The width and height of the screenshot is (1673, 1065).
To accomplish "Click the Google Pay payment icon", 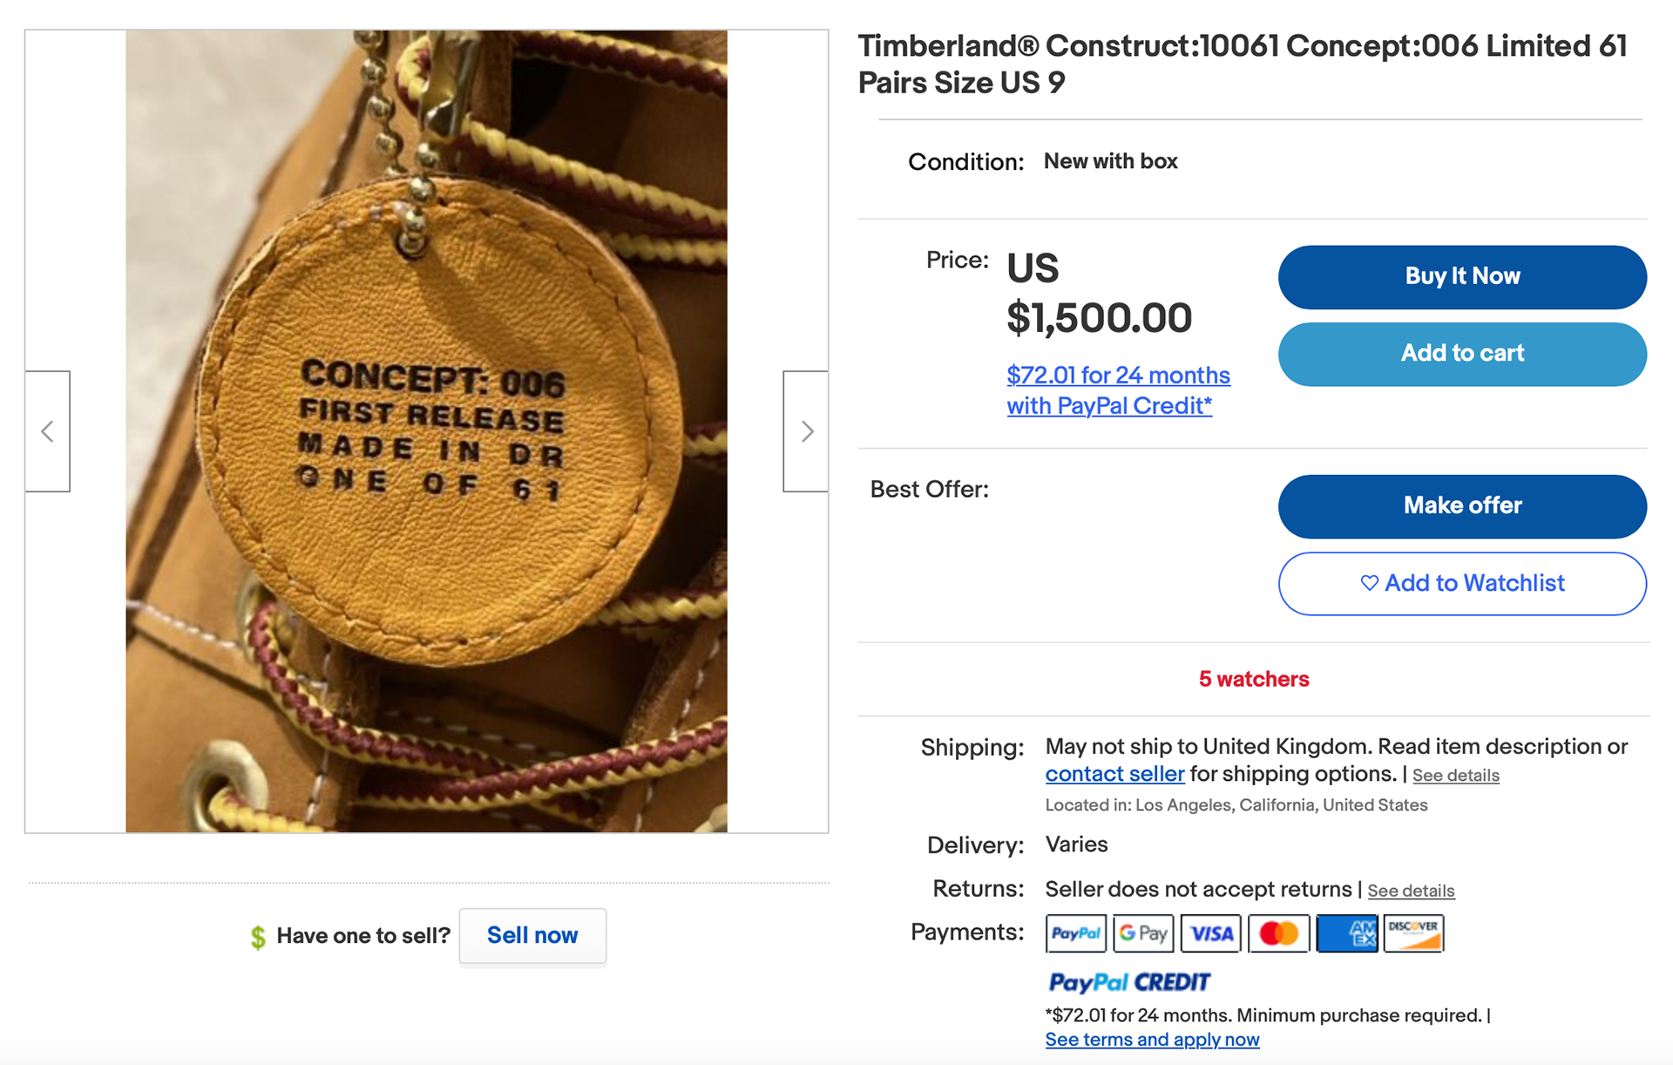I will click(x=1143, y=933).
